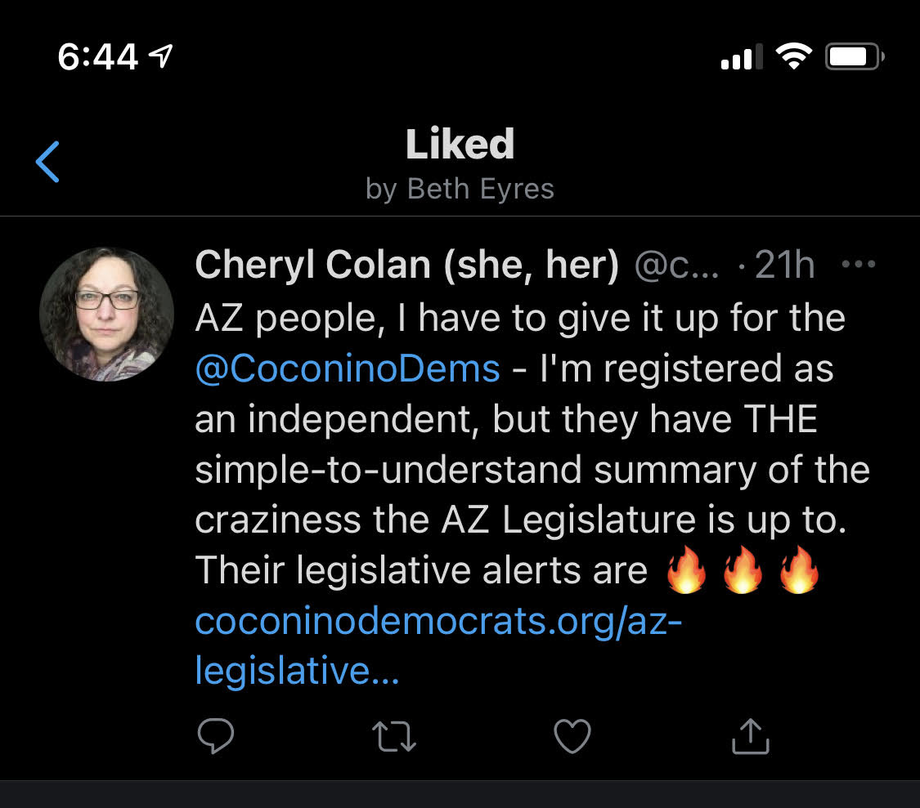Viewport: 920px width, 808px height.
Task: Open the @CoconinoDems mention
Action: pos(348,368)
